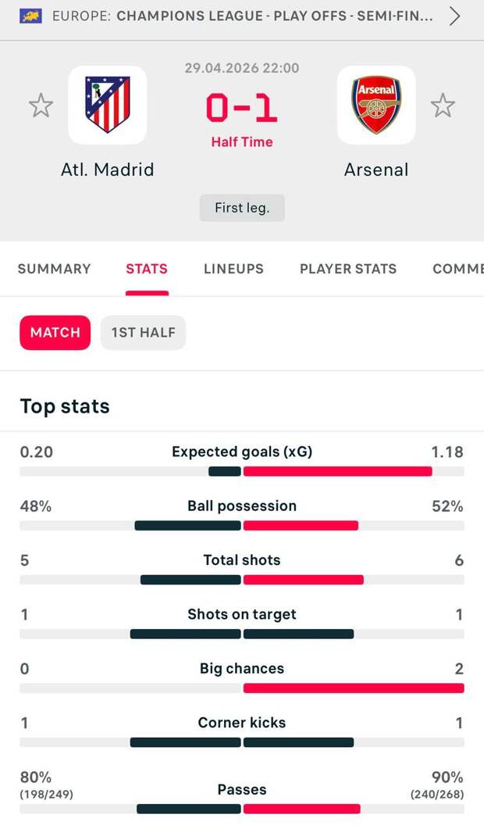Expand the league header chevron arrow
The height and width of the screenshot is (836, 484).
coord(454,16)
